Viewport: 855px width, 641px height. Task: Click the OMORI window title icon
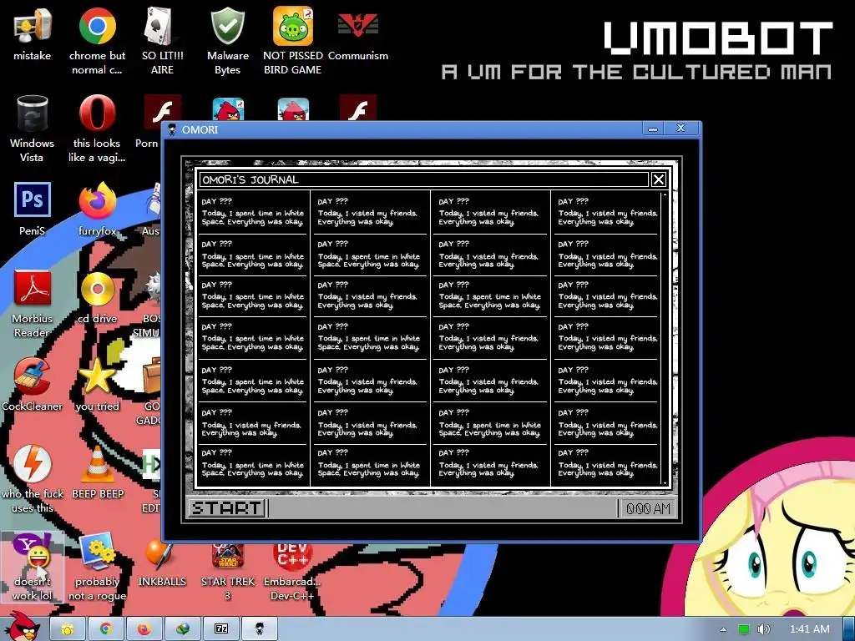(172, 129)
